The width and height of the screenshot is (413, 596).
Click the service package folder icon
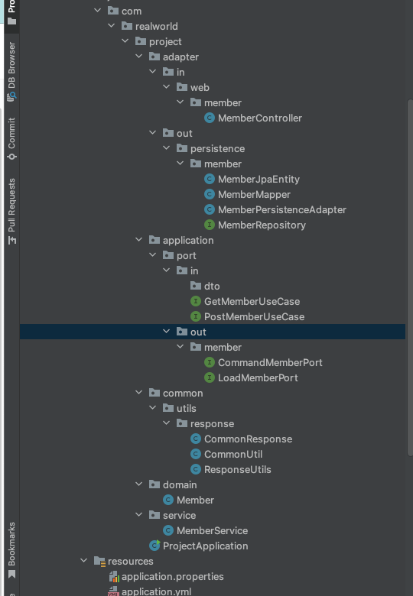(154, 515)
